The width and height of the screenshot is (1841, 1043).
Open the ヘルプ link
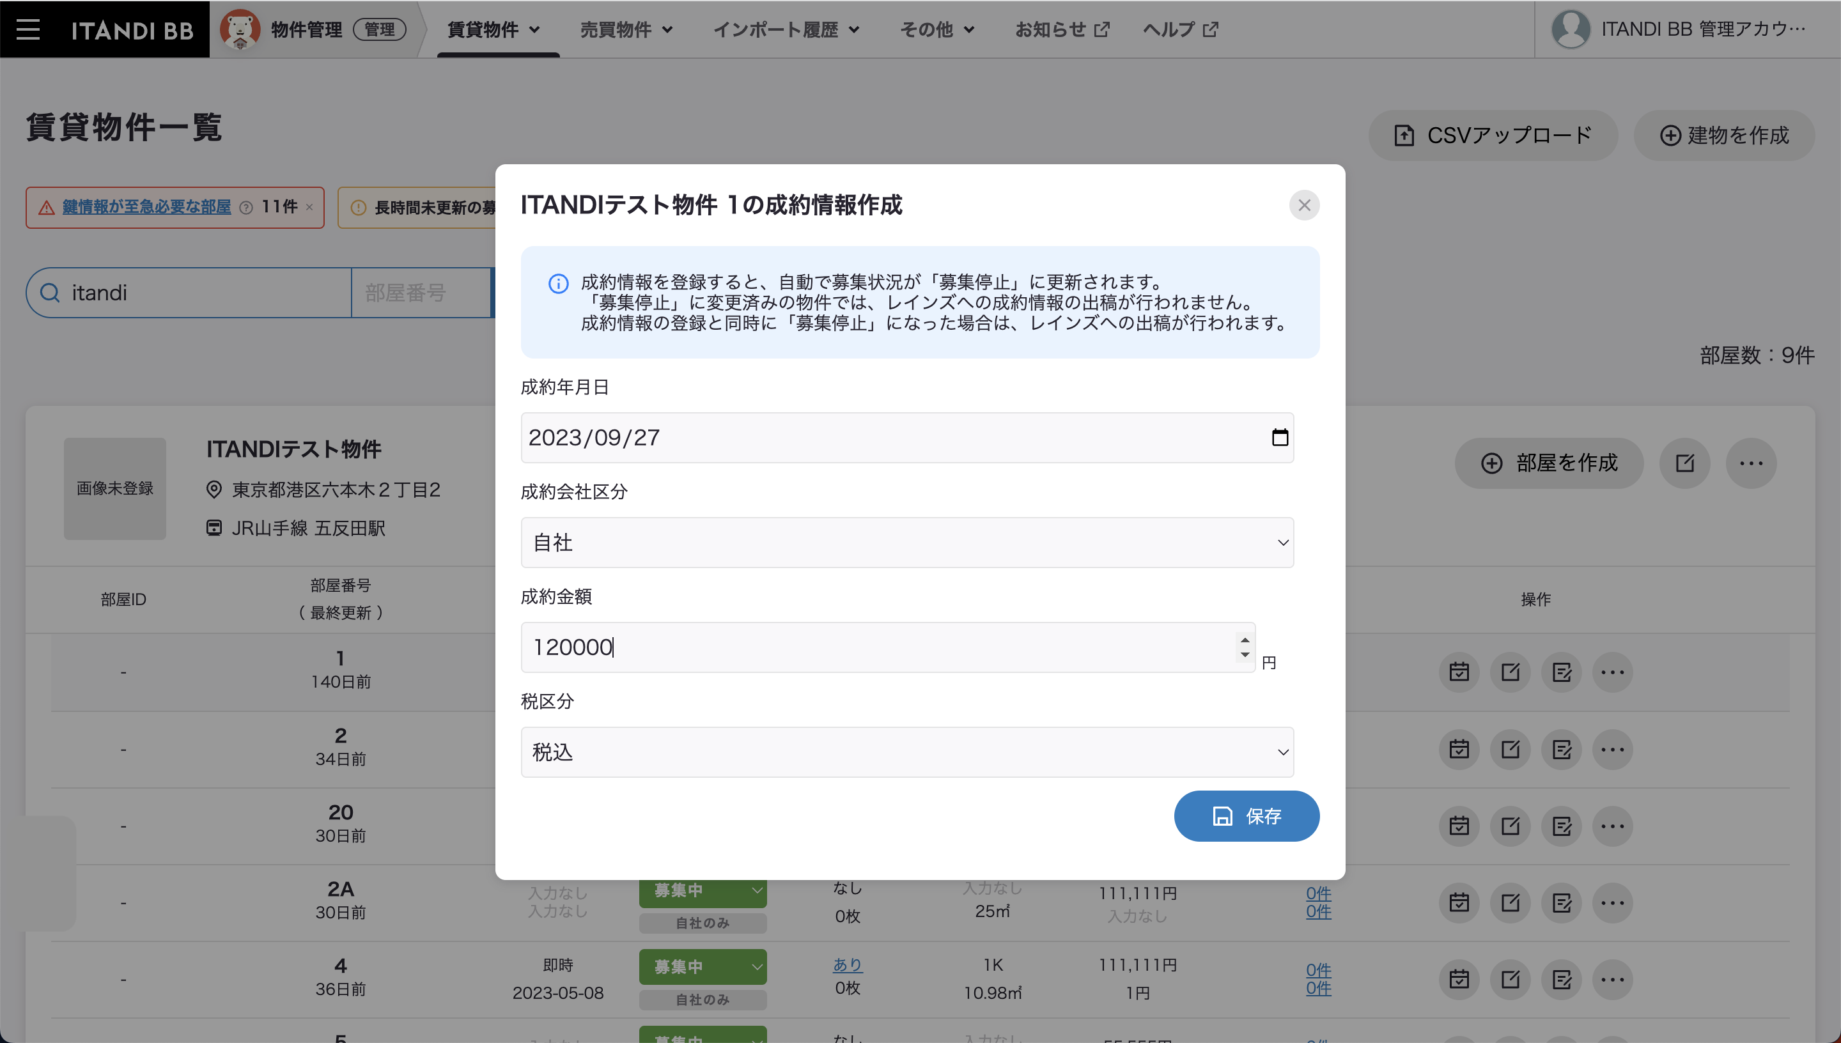[1181, 29]
